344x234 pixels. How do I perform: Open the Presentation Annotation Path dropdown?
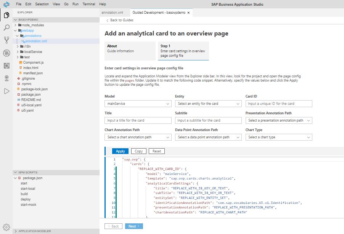click(279, 120)
